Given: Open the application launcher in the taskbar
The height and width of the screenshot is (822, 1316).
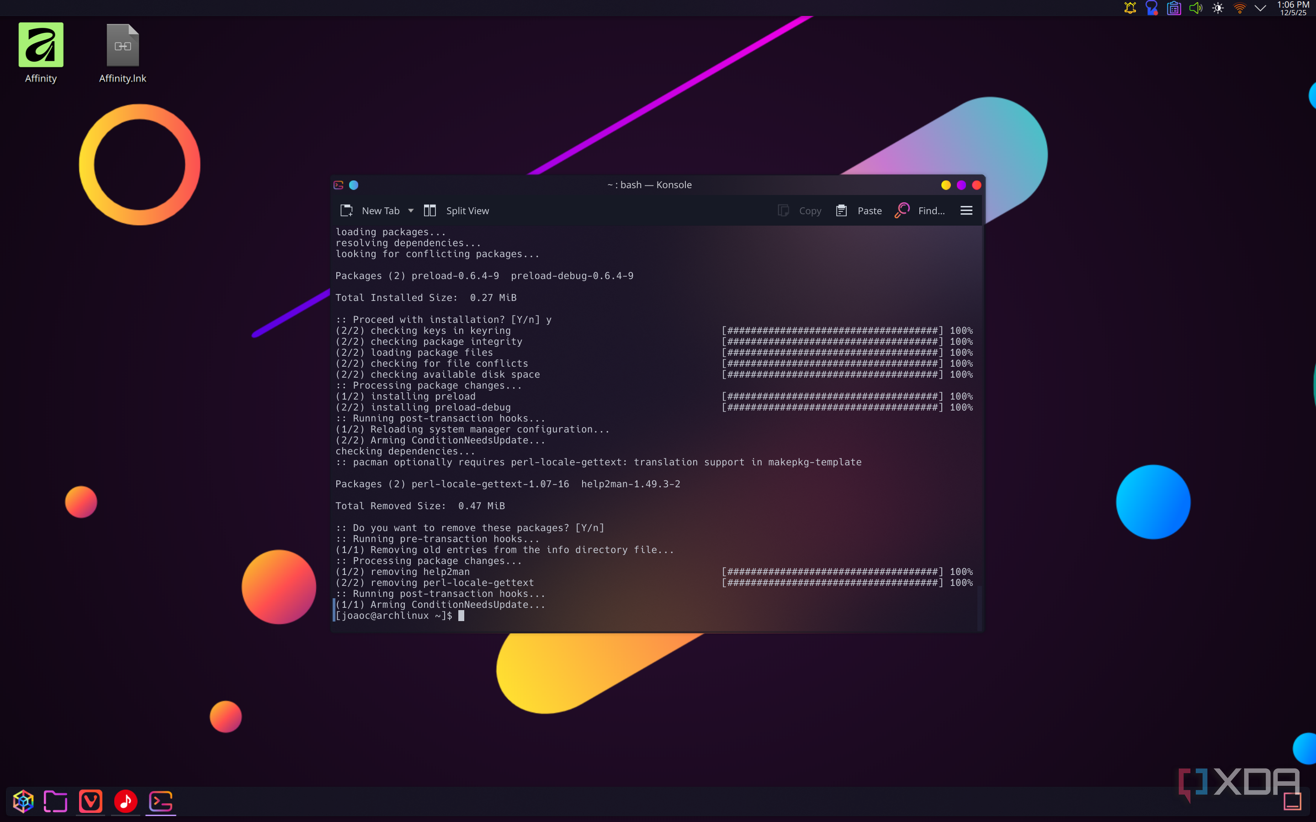Looking at the screenshot, I should (x=23, y=801).
